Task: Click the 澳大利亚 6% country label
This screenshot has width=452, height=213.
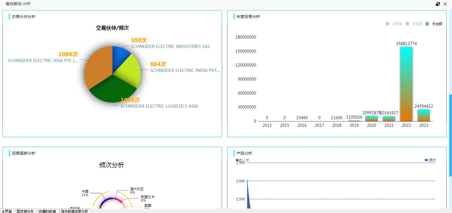Action: (x=137, y=190)
